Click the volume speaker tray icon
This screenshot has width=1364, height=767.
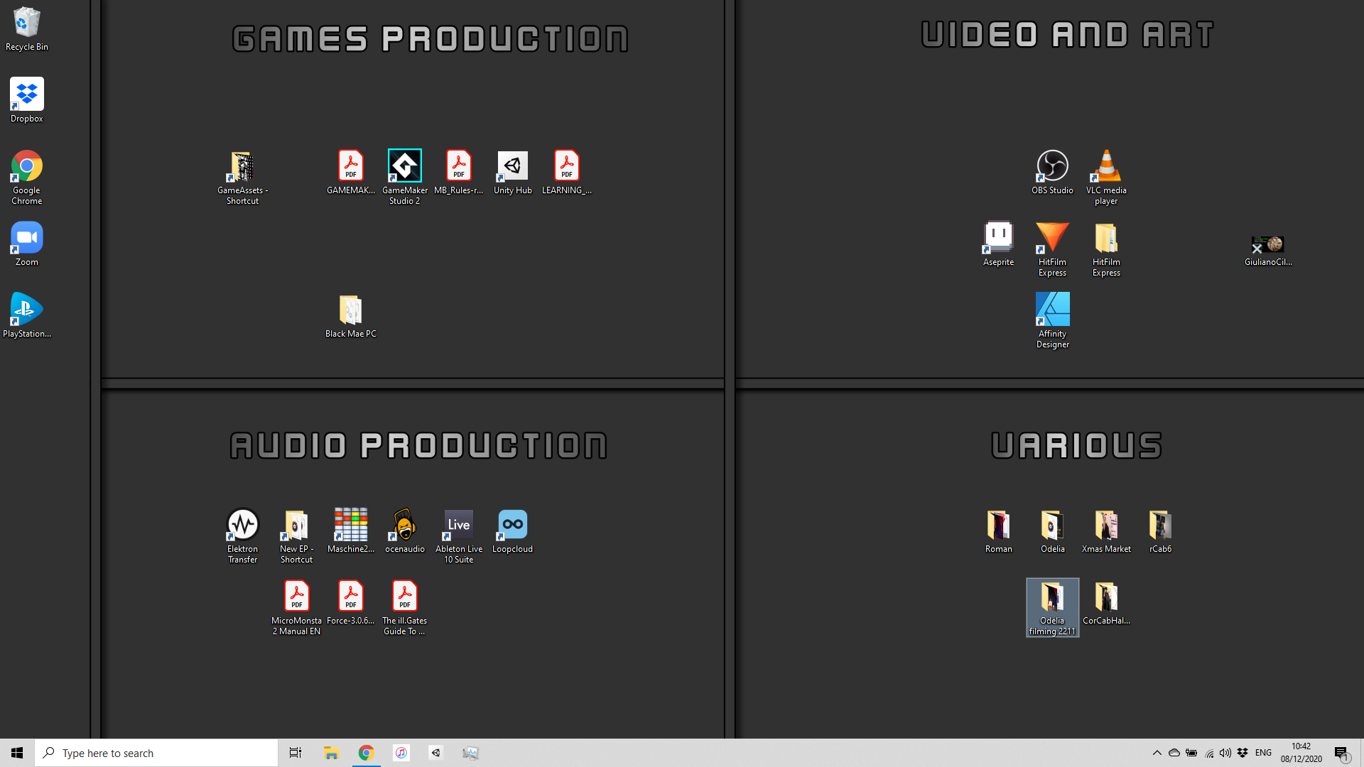[1225, 753]
